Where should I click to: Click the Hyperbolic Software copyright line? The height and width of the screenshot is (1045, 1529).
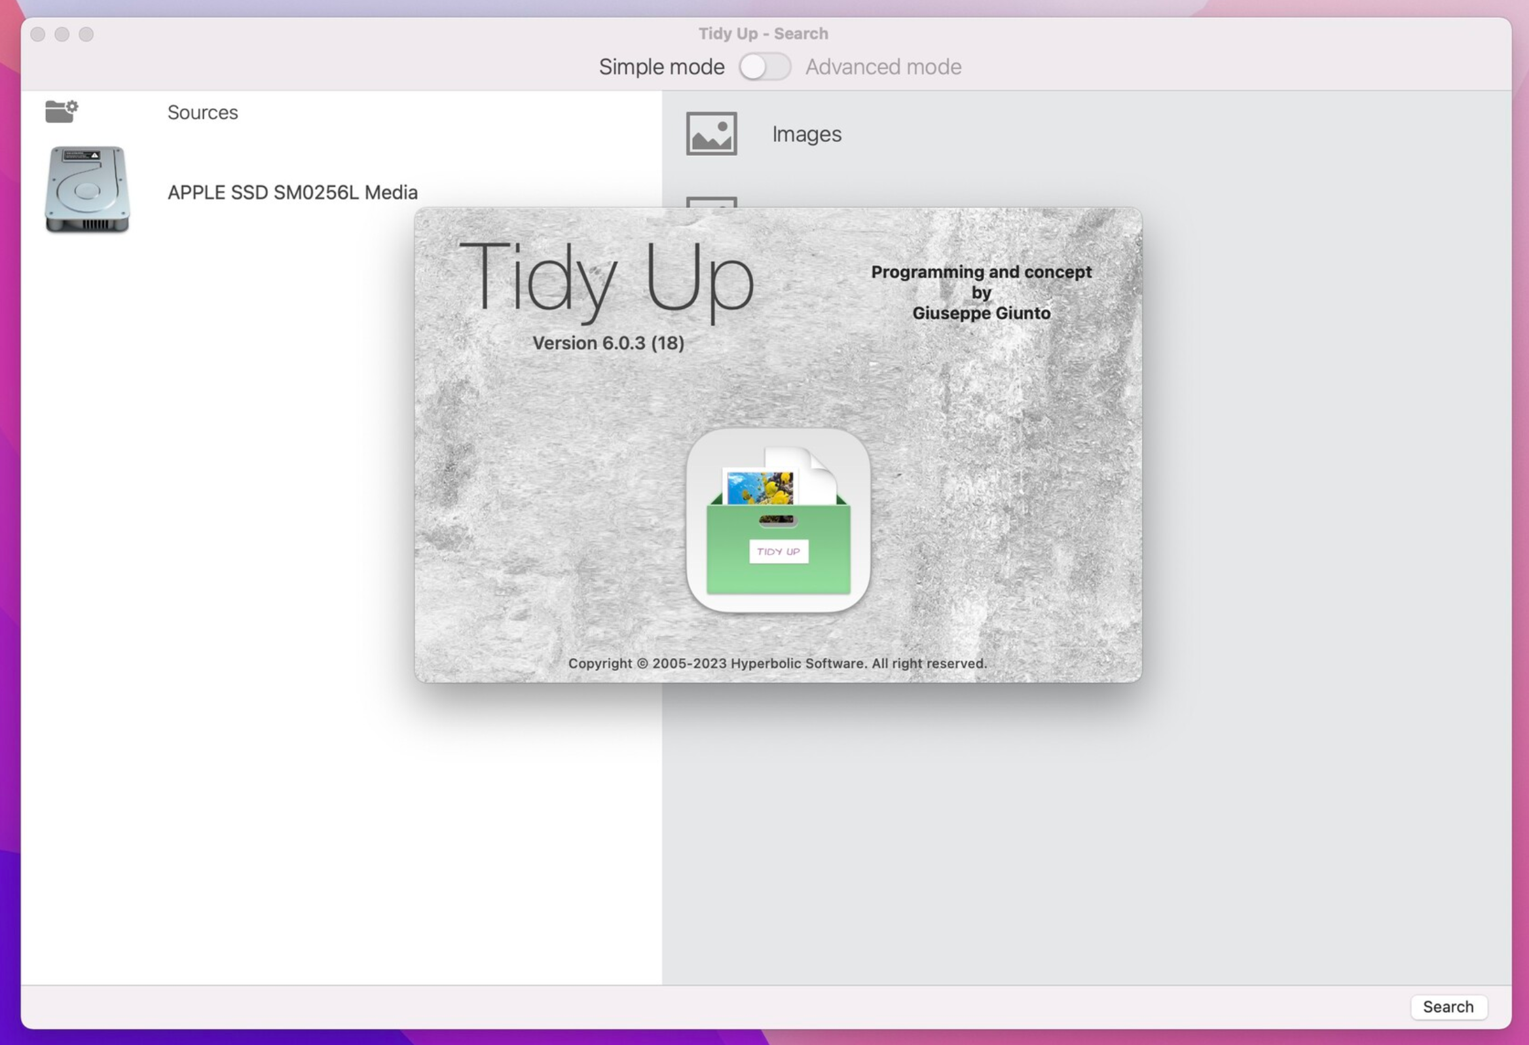tap(778, 663)
